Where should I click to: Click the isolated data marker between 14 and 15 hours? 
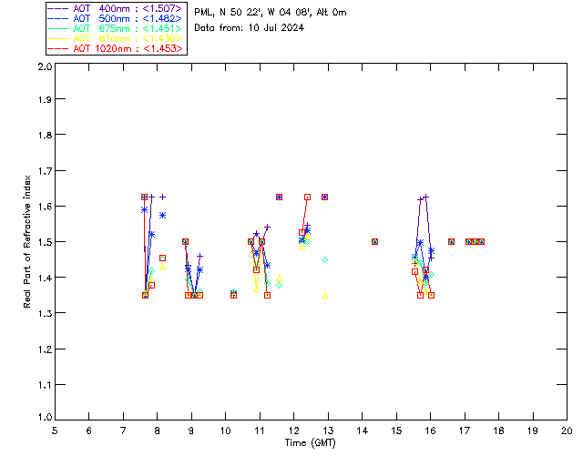[374, 241]
